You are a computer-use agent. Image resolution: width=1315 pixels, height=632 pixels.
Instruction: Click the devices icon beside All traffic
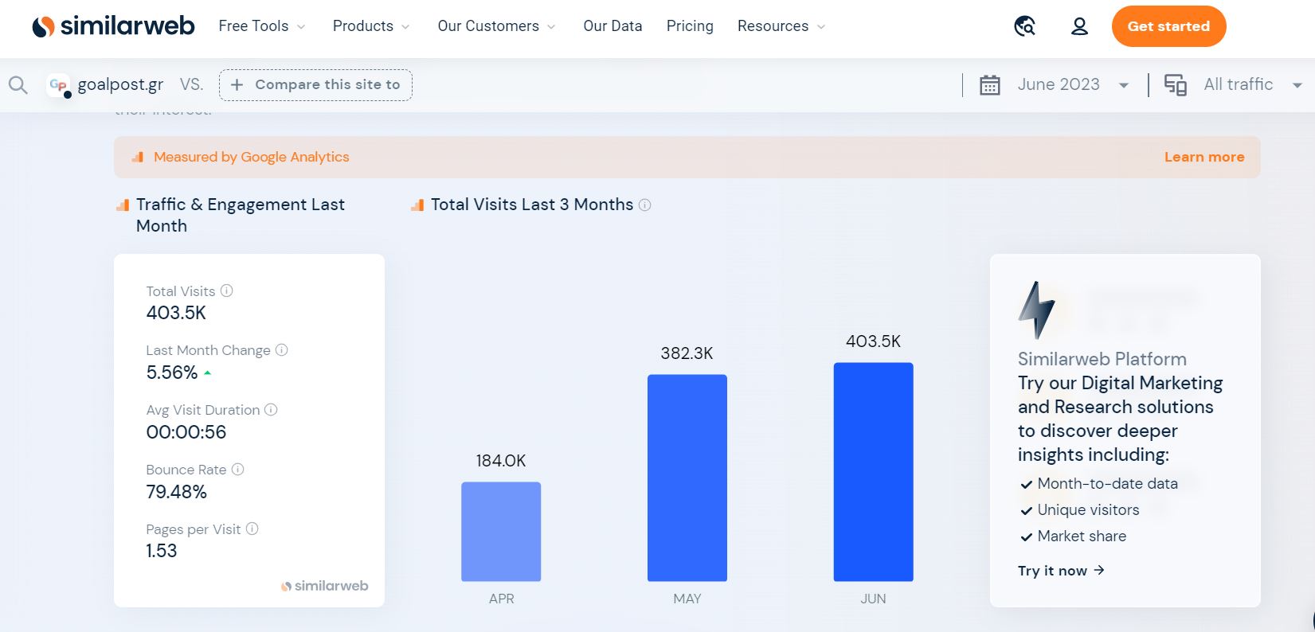click(x=1176, y=84)
